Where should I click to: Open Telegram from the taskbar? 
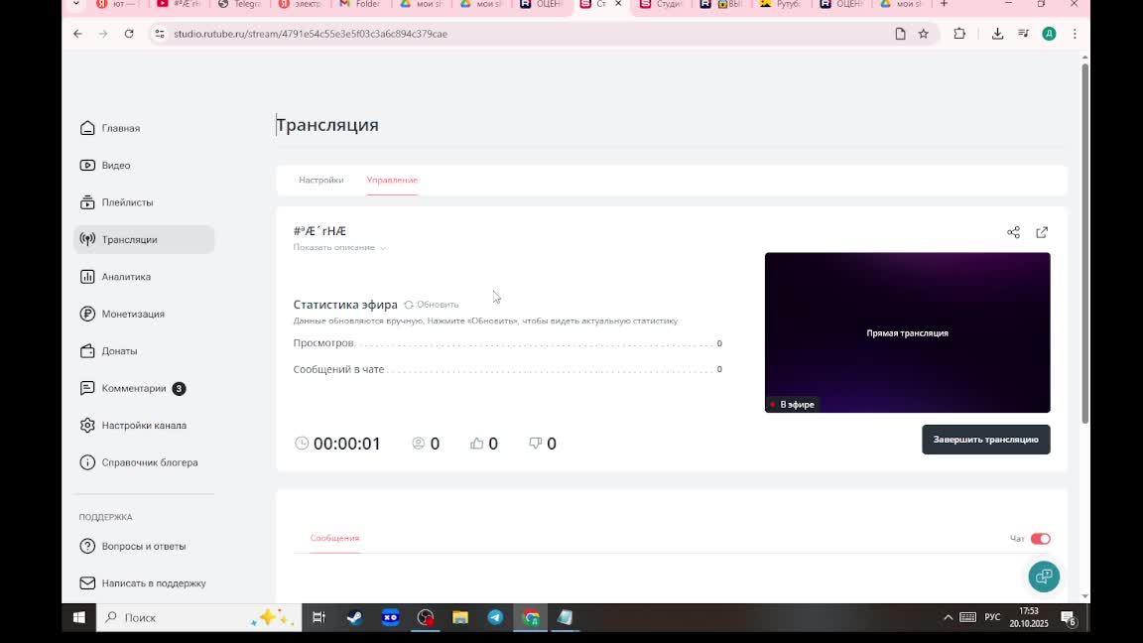495,617
